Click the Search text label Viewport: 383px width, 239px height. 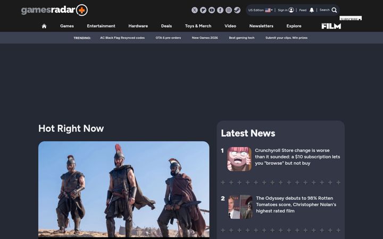pyautogui.click(x=324, y=10)
